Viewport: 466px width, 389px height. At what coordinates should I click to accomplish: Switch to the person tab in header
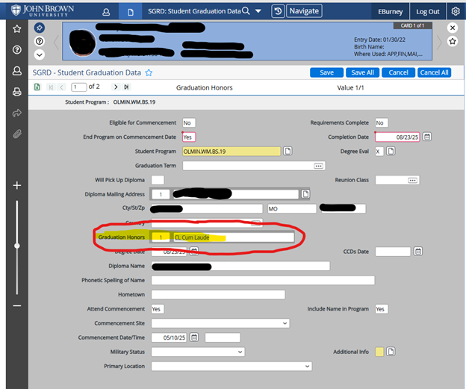[x=107, y=12]
